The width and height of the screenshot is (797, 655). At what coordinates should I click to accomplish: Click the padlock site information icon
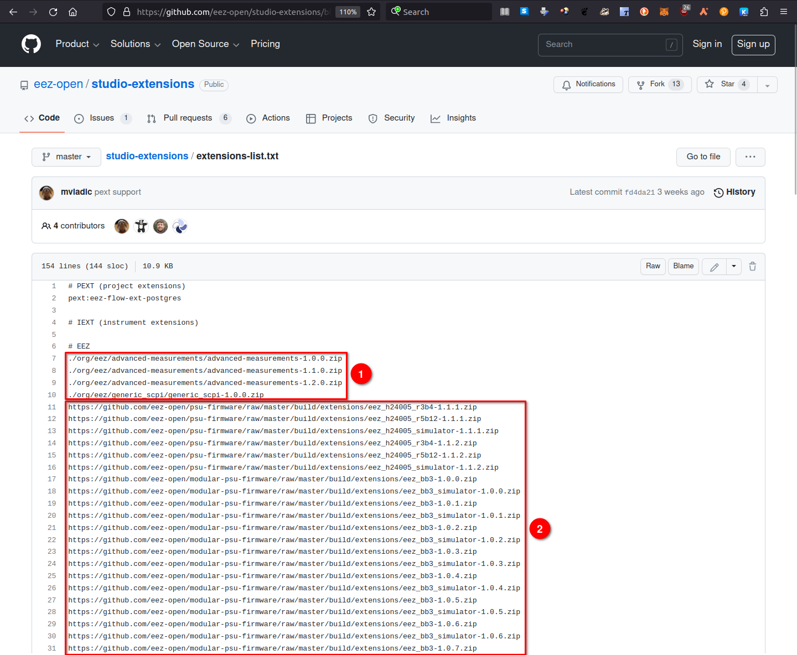click(x=126, y=12)
